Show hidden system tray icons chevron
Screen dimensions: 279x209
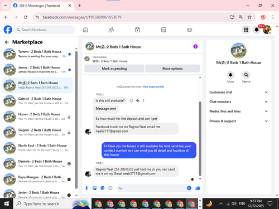221,203
